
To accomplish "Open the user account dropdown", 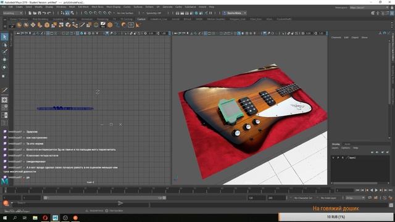I will click(235, 13).
